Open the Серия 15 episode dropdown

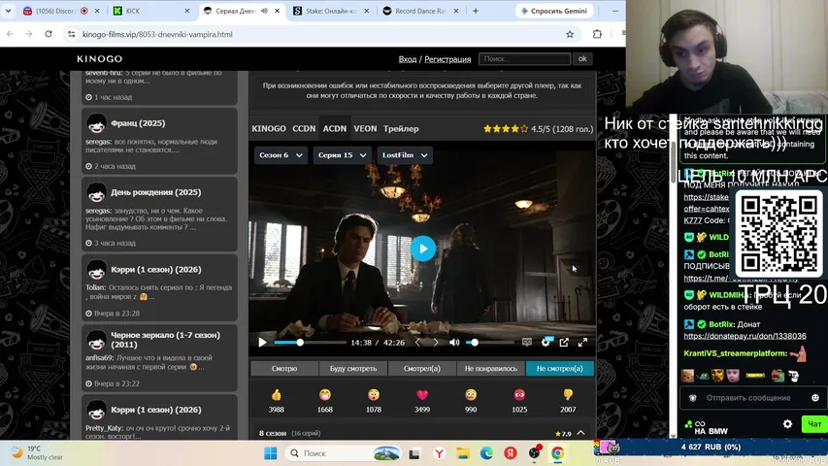[x=342, y=155]
